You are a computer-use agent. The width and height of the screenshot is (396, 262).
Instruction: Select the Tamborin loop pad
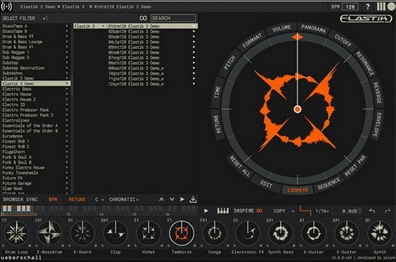(x=181, y=233)
